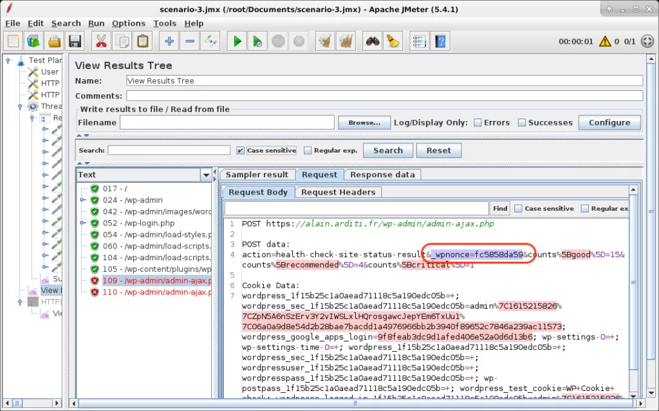Click the Clear All double-broom icon

tap(347, 42)
